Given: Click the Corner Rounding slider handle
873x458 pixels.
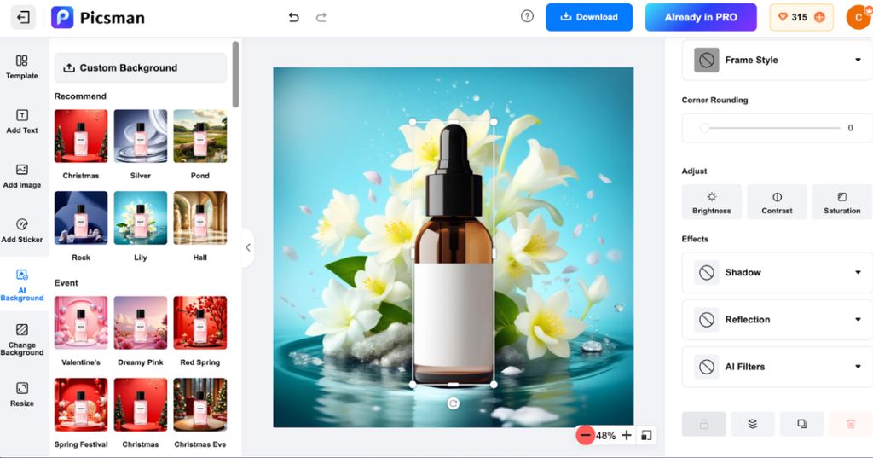Looking at the screenshot, I should (x=705, y=128).
